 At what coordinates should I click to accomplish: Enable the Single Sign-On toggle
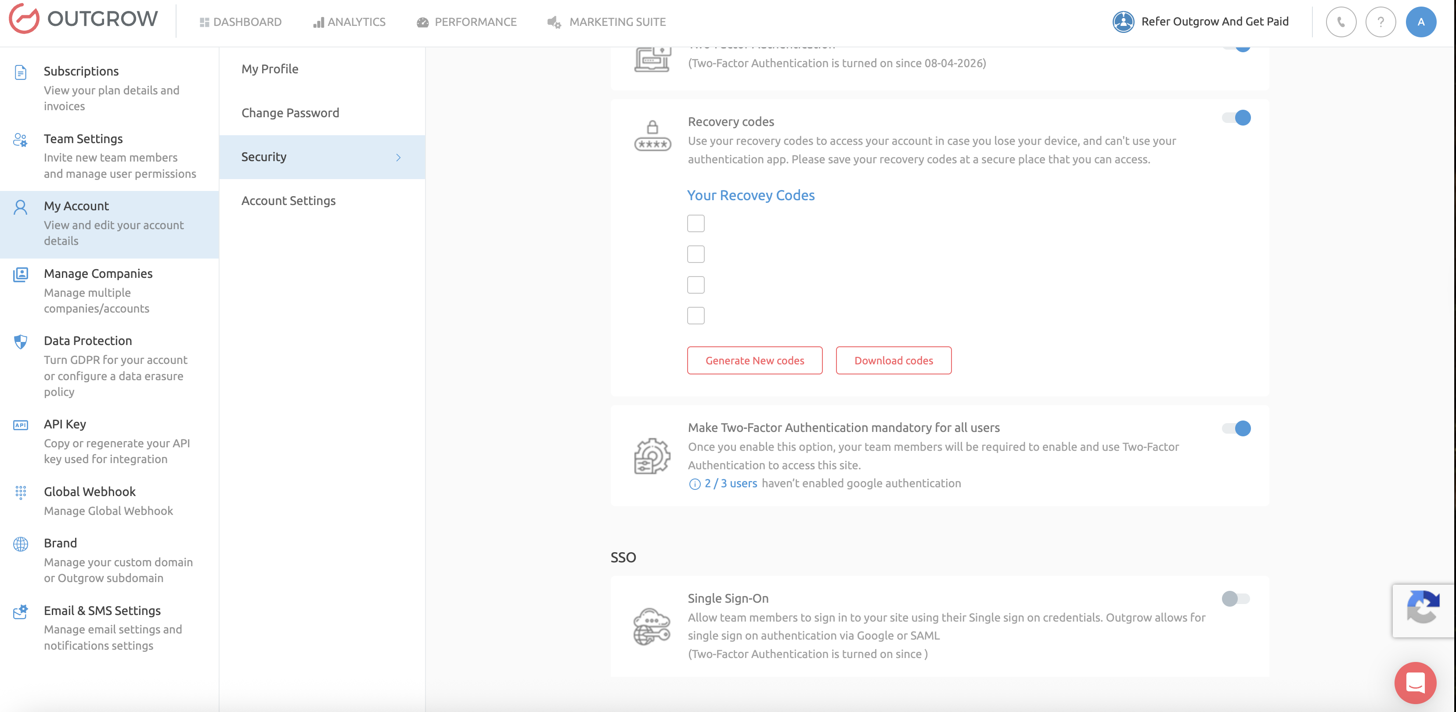[x=1236, y=598]
